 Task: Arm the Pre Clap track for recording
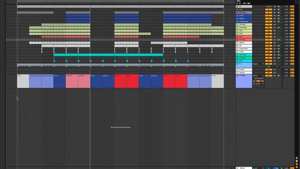(x=278, y=39)
